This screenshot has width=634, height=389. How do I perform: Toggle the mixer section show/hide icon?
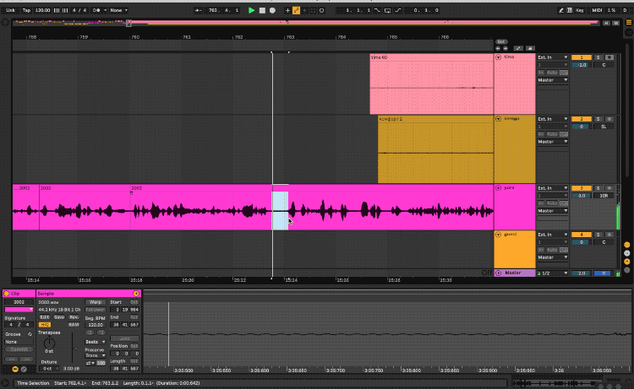[x=627, y=262]
